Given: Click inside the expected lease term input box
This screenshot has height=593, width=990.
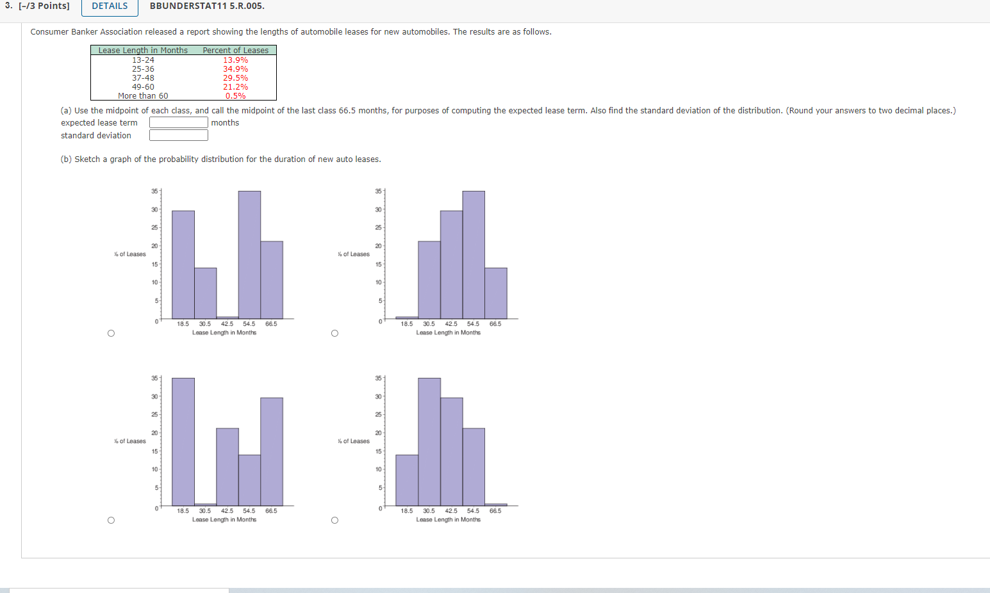Looking at the screenshot, I should (178, 122).
